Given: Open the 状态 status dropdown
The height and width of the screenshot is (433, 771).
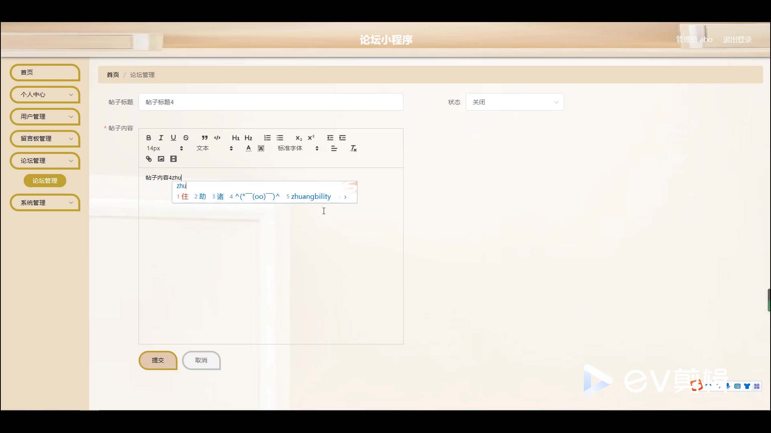Looking at the screenshot, I should [x=514, y=102].
